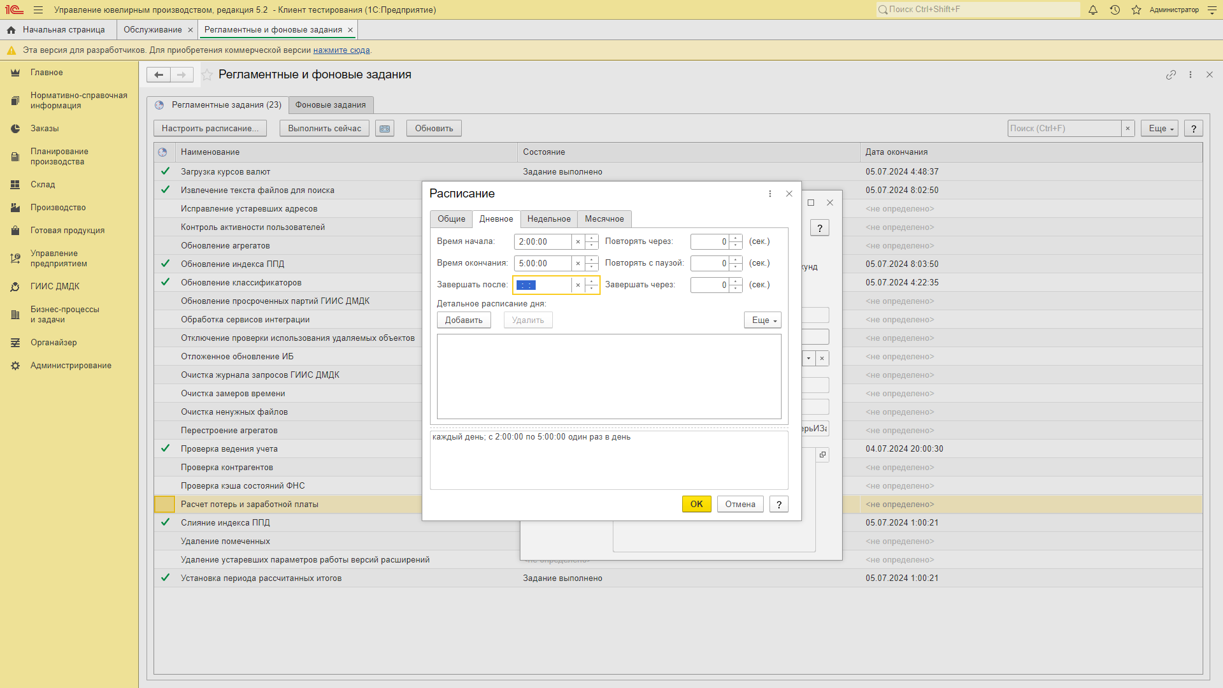Open Управление предприятием section

(69, 259)
